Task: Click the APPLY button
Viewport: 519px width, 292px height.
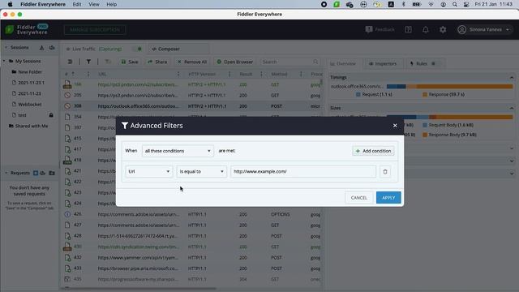Action: [388, 198]
